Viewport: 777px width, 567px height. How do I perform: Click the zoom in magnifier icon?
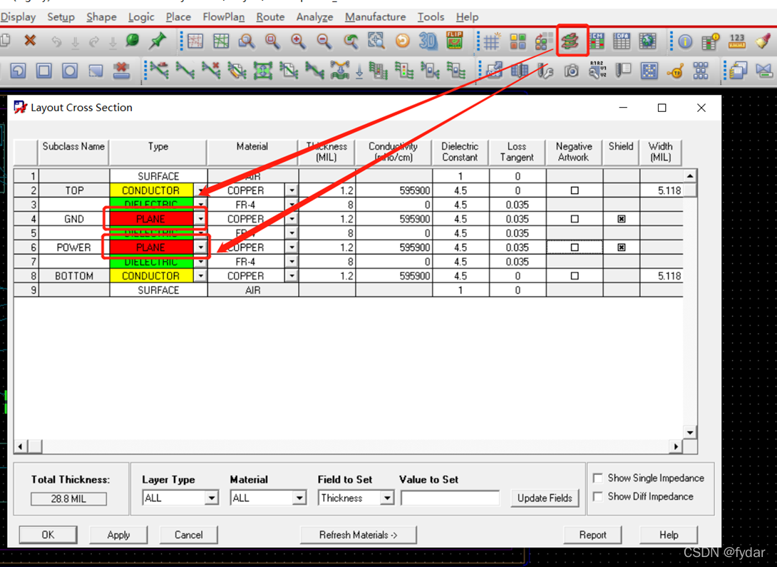[x=298, y=41]
